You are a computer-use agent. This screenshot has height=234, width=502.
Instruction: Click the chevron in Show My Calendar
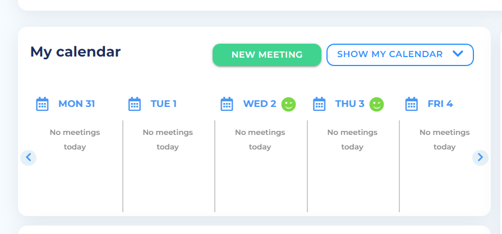[458, 54]
